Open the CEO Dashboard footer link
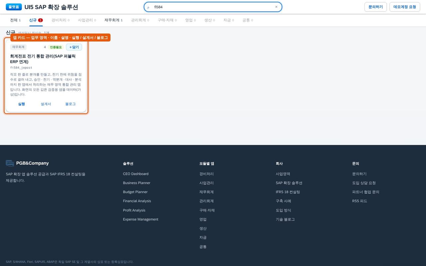 tap(136, 174)
